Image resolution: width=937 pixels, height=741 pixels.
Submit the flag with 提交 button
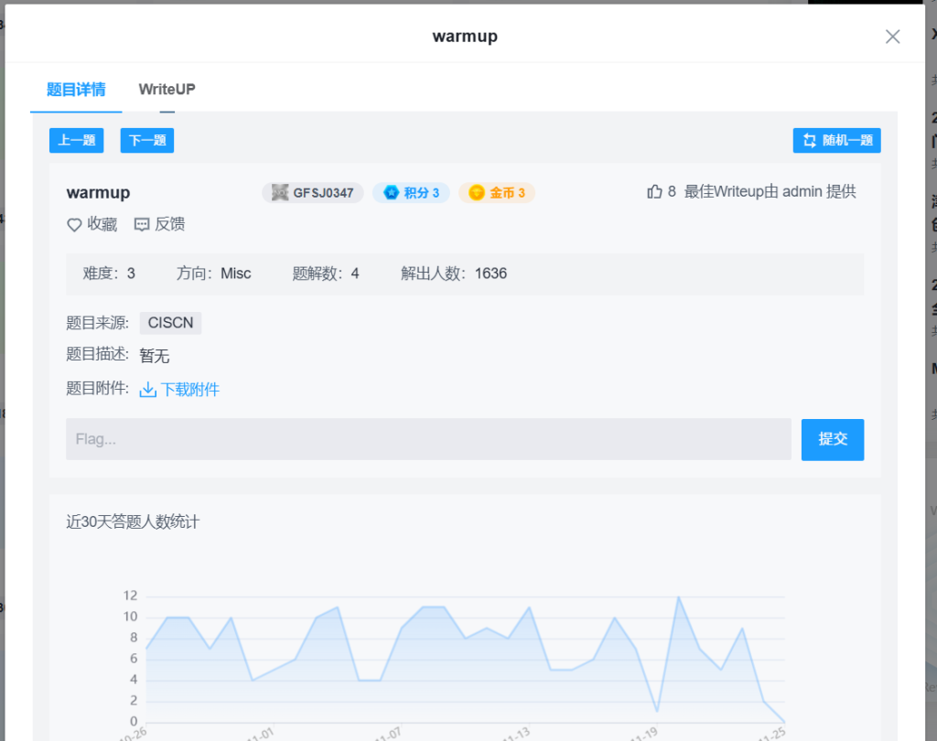click(x=832, y=439)
